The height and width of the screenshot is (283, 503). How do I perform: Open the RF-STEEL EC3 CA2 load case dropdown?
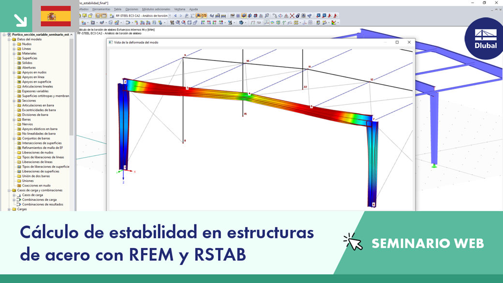tap(170, 15)
